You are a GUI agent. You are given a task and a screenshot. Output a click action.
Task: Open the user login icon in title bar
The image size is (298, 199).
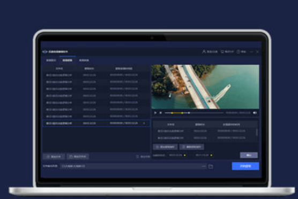pos(204,51)
